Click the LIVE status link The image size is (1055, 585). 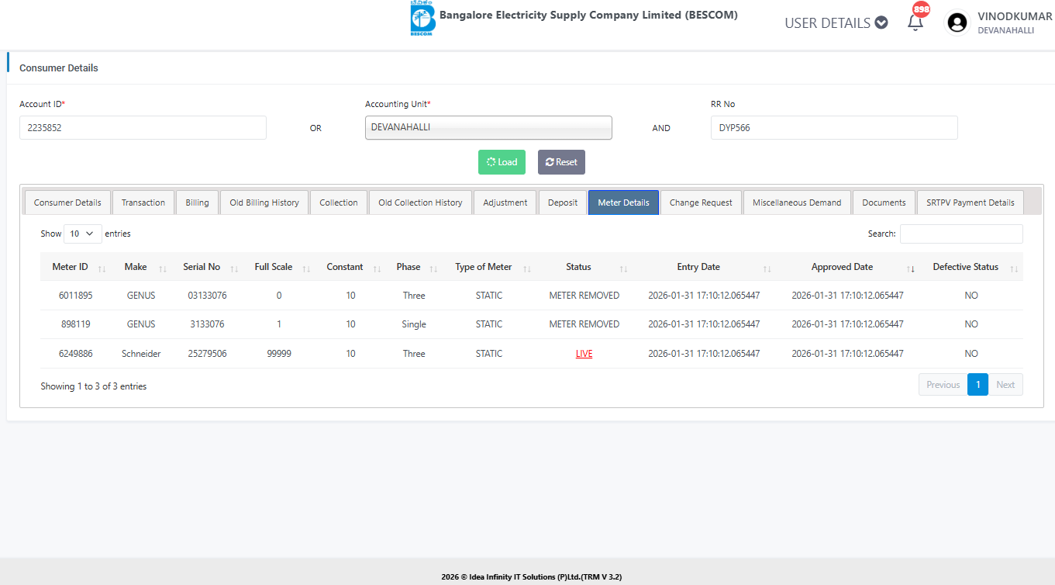click(x=584, y=354)
